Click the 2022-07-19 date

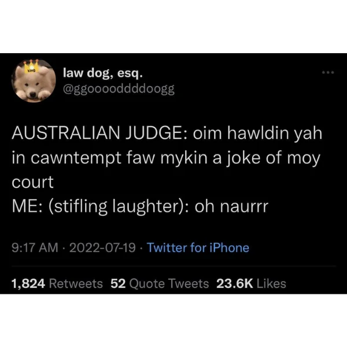coord(102,248)
